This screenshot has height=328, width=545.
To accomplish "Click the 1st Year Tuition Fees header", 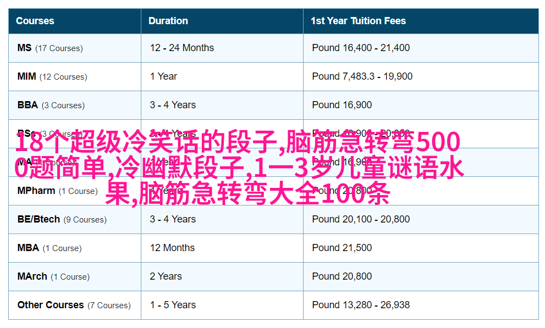I will click(358, 21).
